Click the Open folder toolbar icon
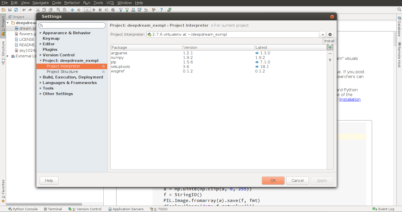The image size is (402, 212). tap(4, 10)
